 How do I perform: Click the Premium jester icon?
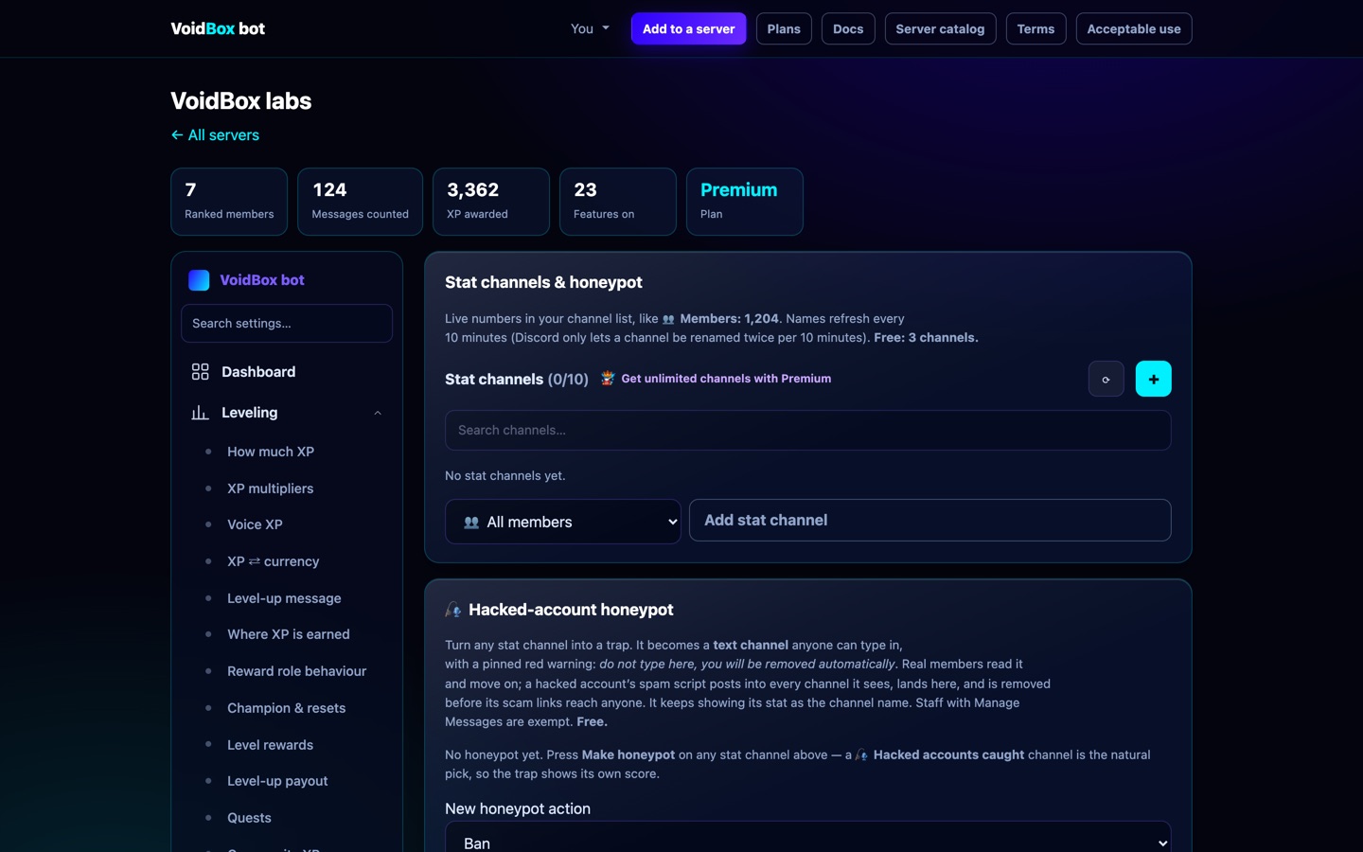(x=608, y=379)
